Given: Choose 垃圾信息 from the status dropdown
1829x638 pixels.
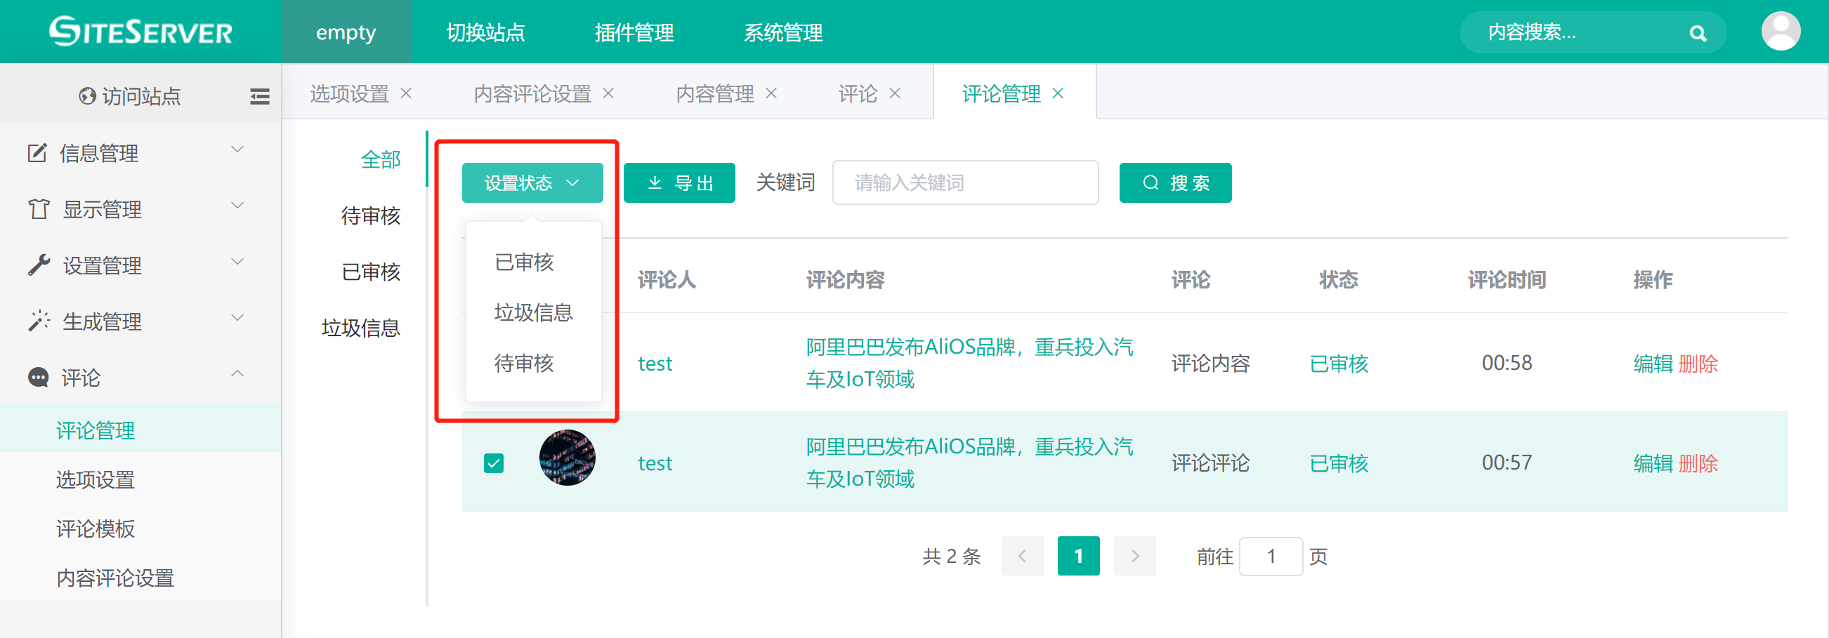Looking at the screenshot, I should (x=533, y=312).
